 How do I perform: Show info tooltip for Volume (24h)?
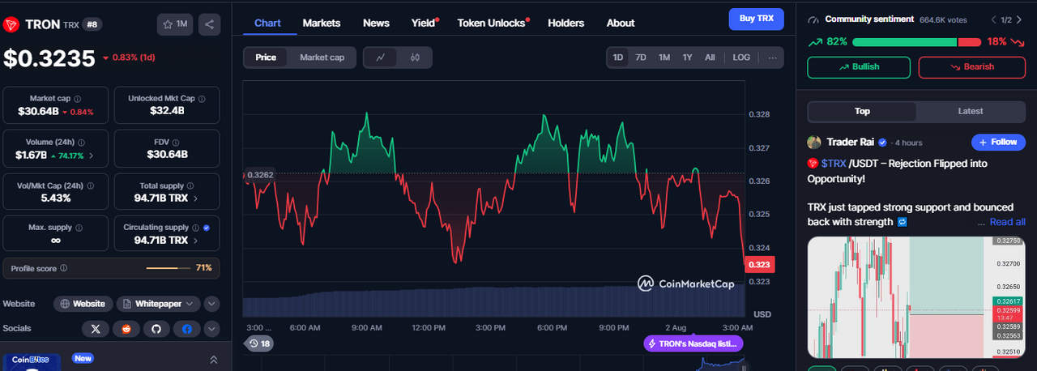click(80, 142)
